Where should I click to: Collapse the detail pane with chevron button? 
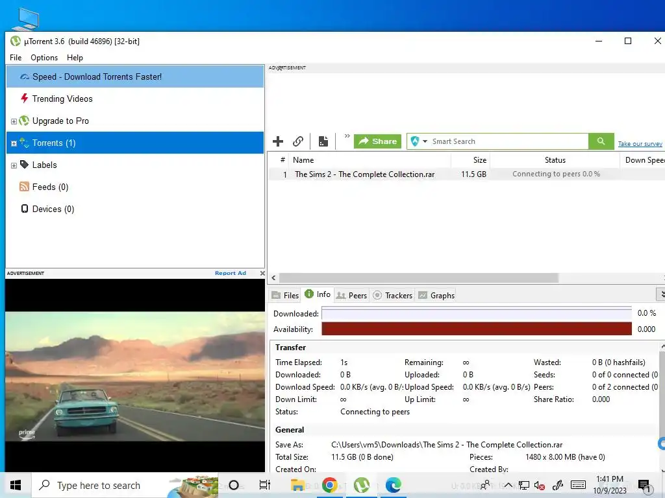coord(661,294)
